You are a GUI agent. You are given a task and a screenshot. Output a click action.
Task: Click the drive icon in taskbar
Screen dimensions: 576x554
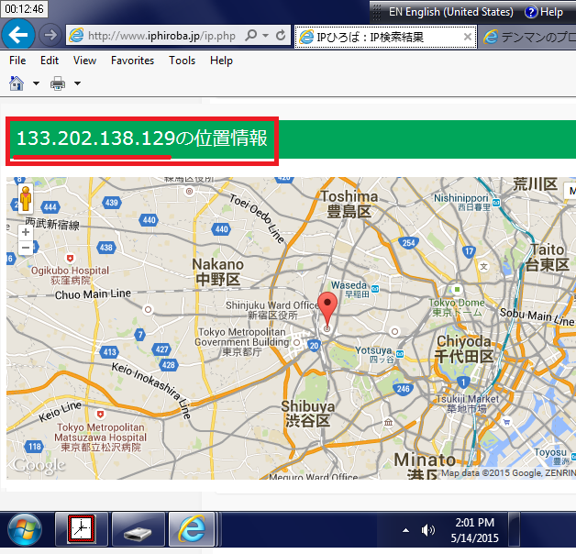click(138, 529)
